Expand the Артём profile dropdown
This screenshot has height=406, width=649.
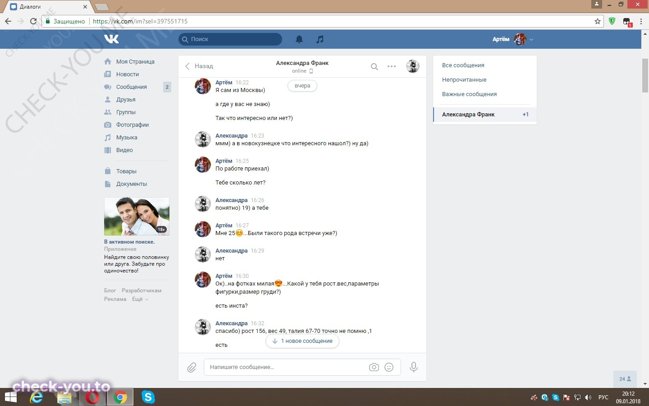click(513, 39)
